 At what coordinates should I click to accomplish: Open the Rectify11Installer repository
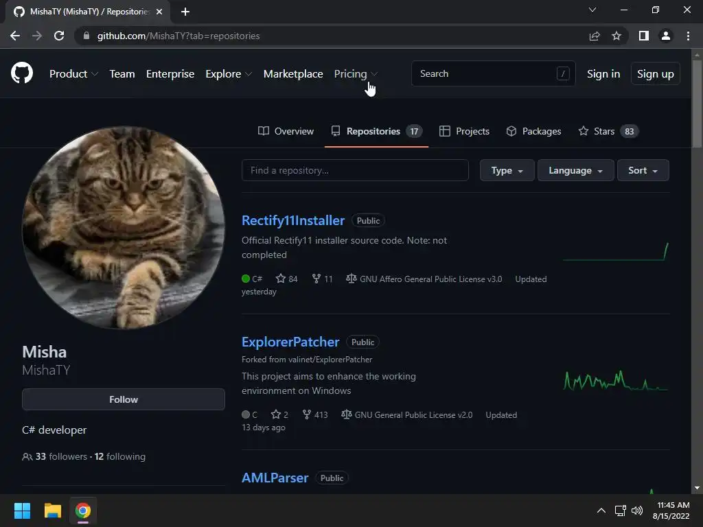tap(293, 220)
